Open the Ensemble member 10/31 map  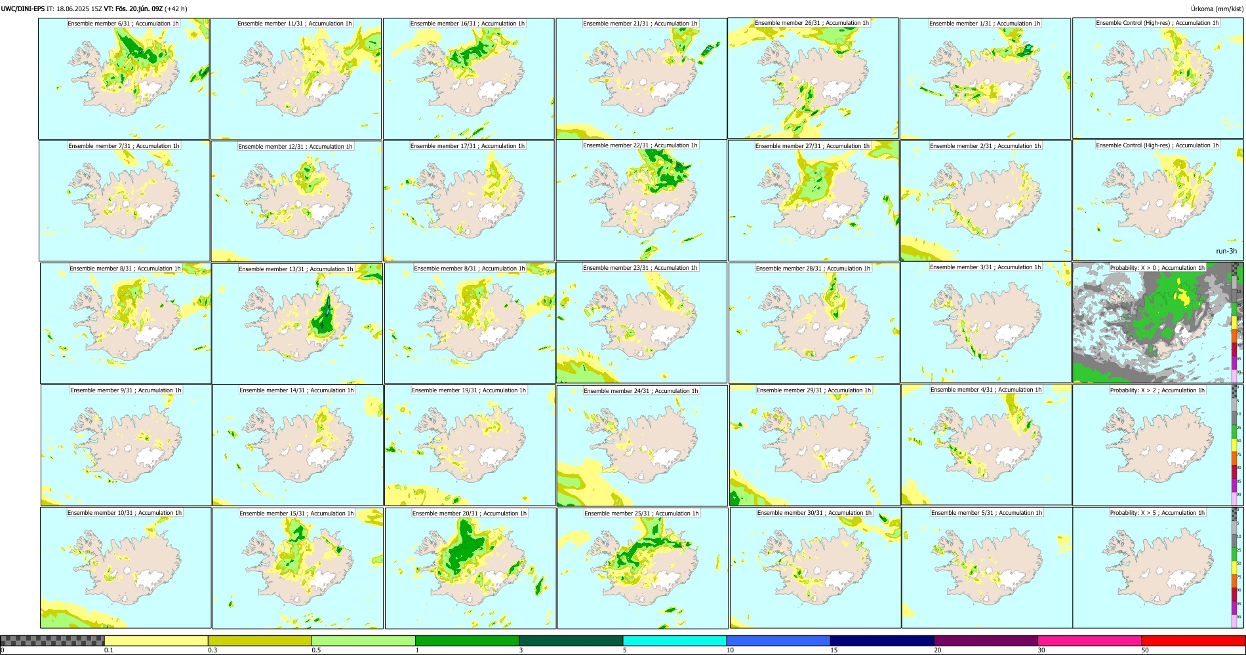tap(126, 568)
